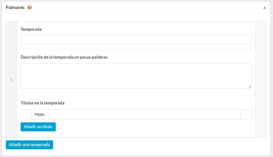This screenshot has width=273, height=157.
Task: Select the row handle numbered 1
Action: coord(11,79)
